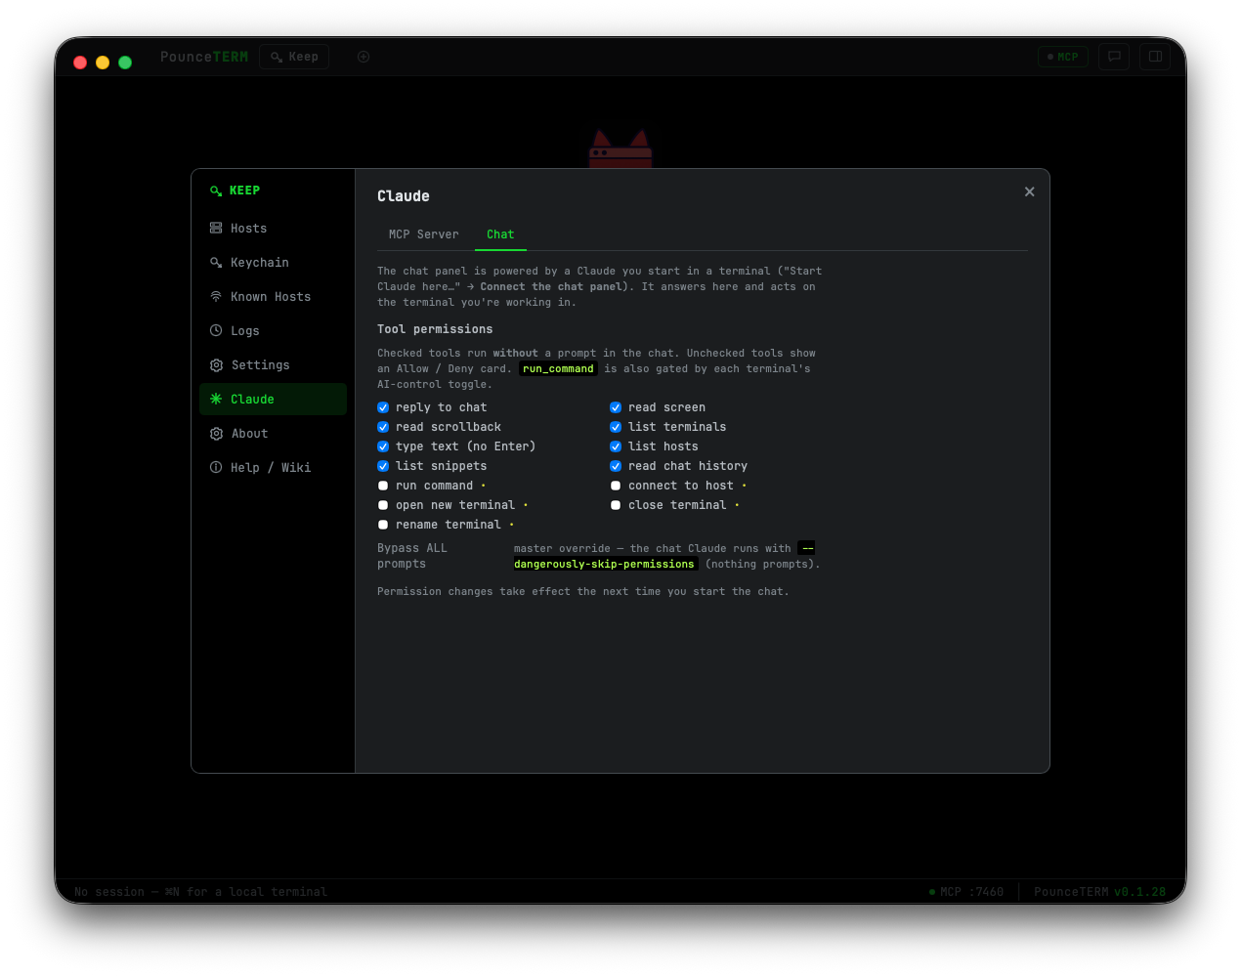
Task: Click the No session status bar message
Action: (200, 892)
